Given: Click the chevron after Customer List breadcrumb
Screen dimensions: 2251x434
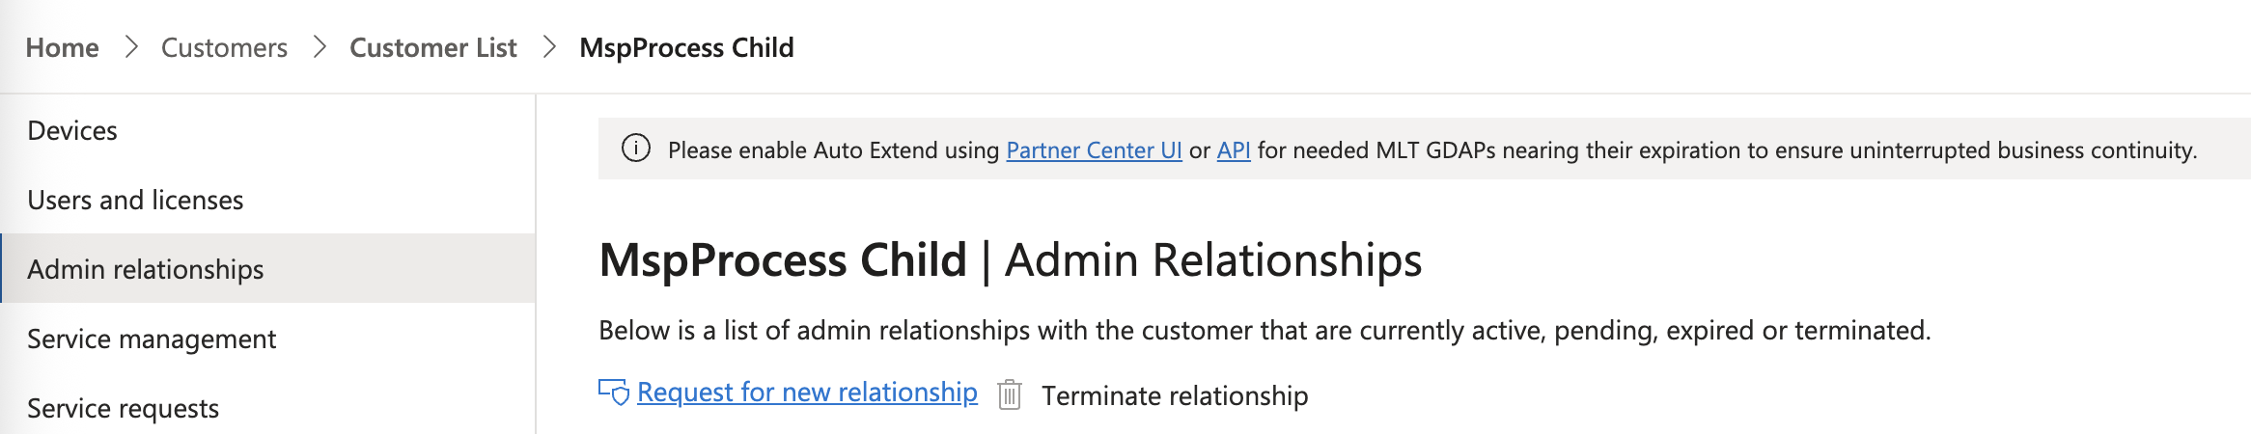Looking at the screenshot, I should pos(549,47).
